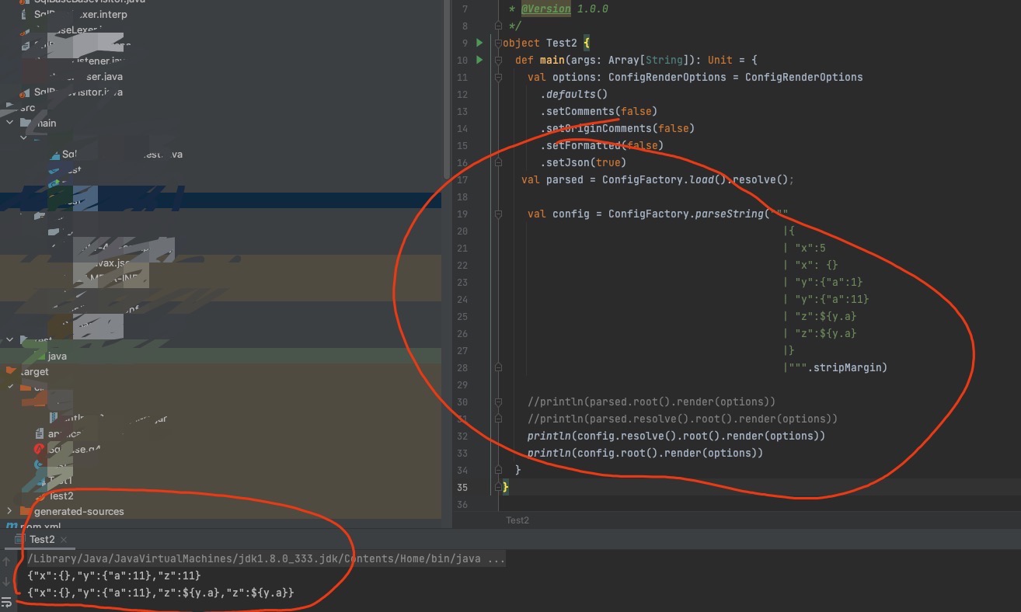Select the target folder in project tree
The width and height of the screenshot is (1021, 612).
coord(35,371)
